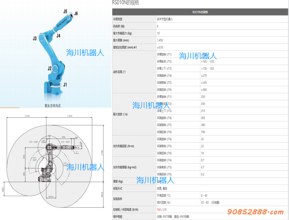Click the '1,250' dimension on the drawing
The image size is (289, 220).
point(27,116)
